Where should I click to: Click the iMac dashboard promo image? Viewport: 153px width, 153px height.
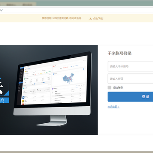[x=49, y=90]
